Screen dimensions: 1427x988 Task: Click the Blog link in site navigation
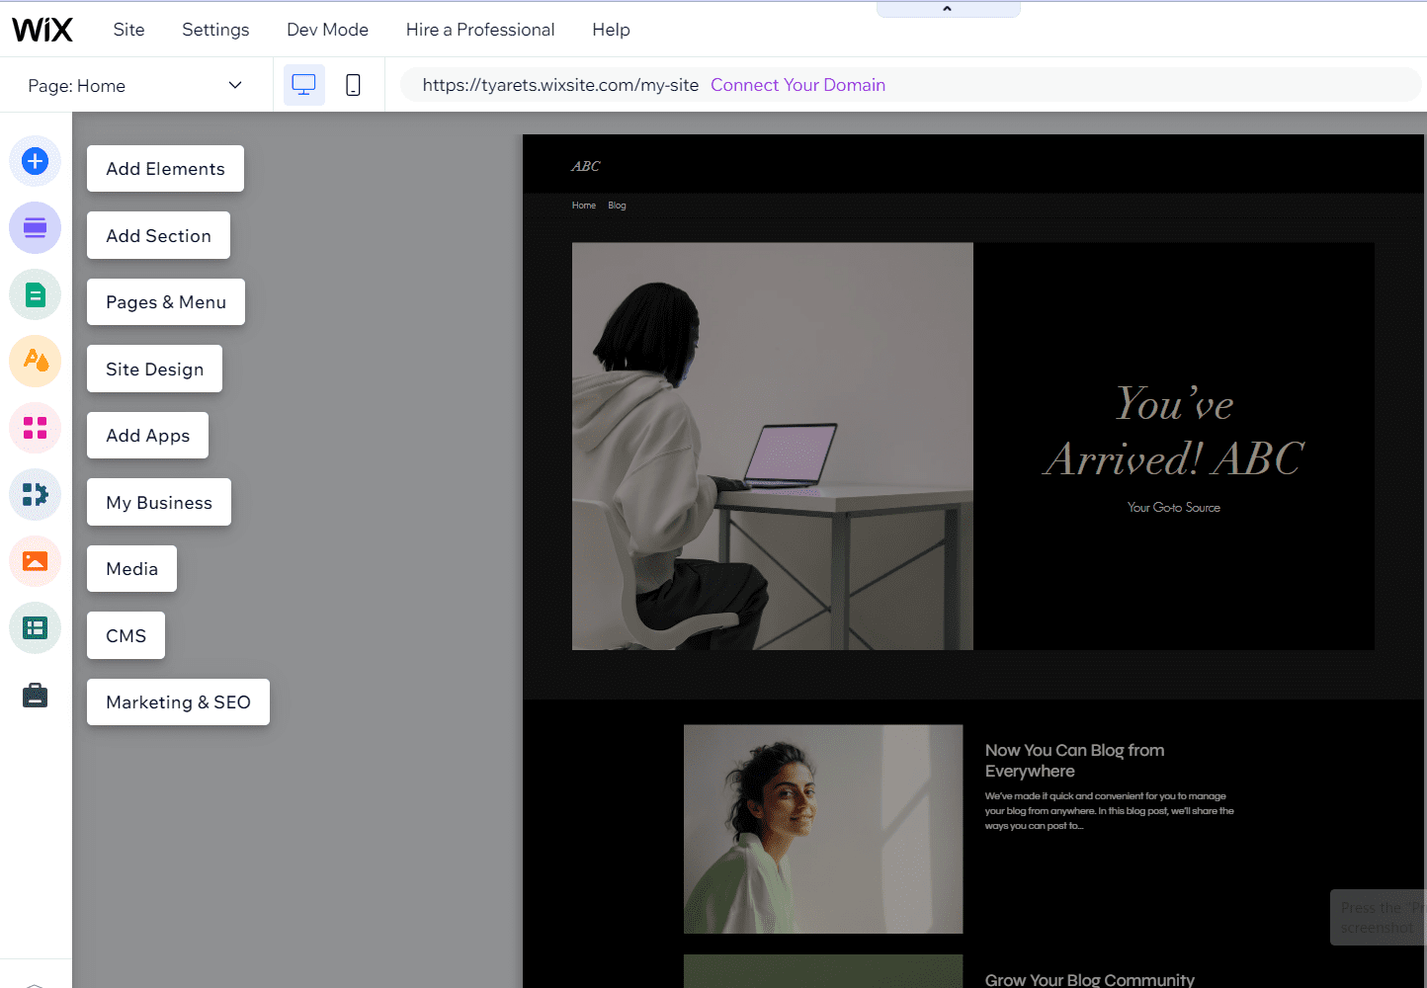pos(617,206)
